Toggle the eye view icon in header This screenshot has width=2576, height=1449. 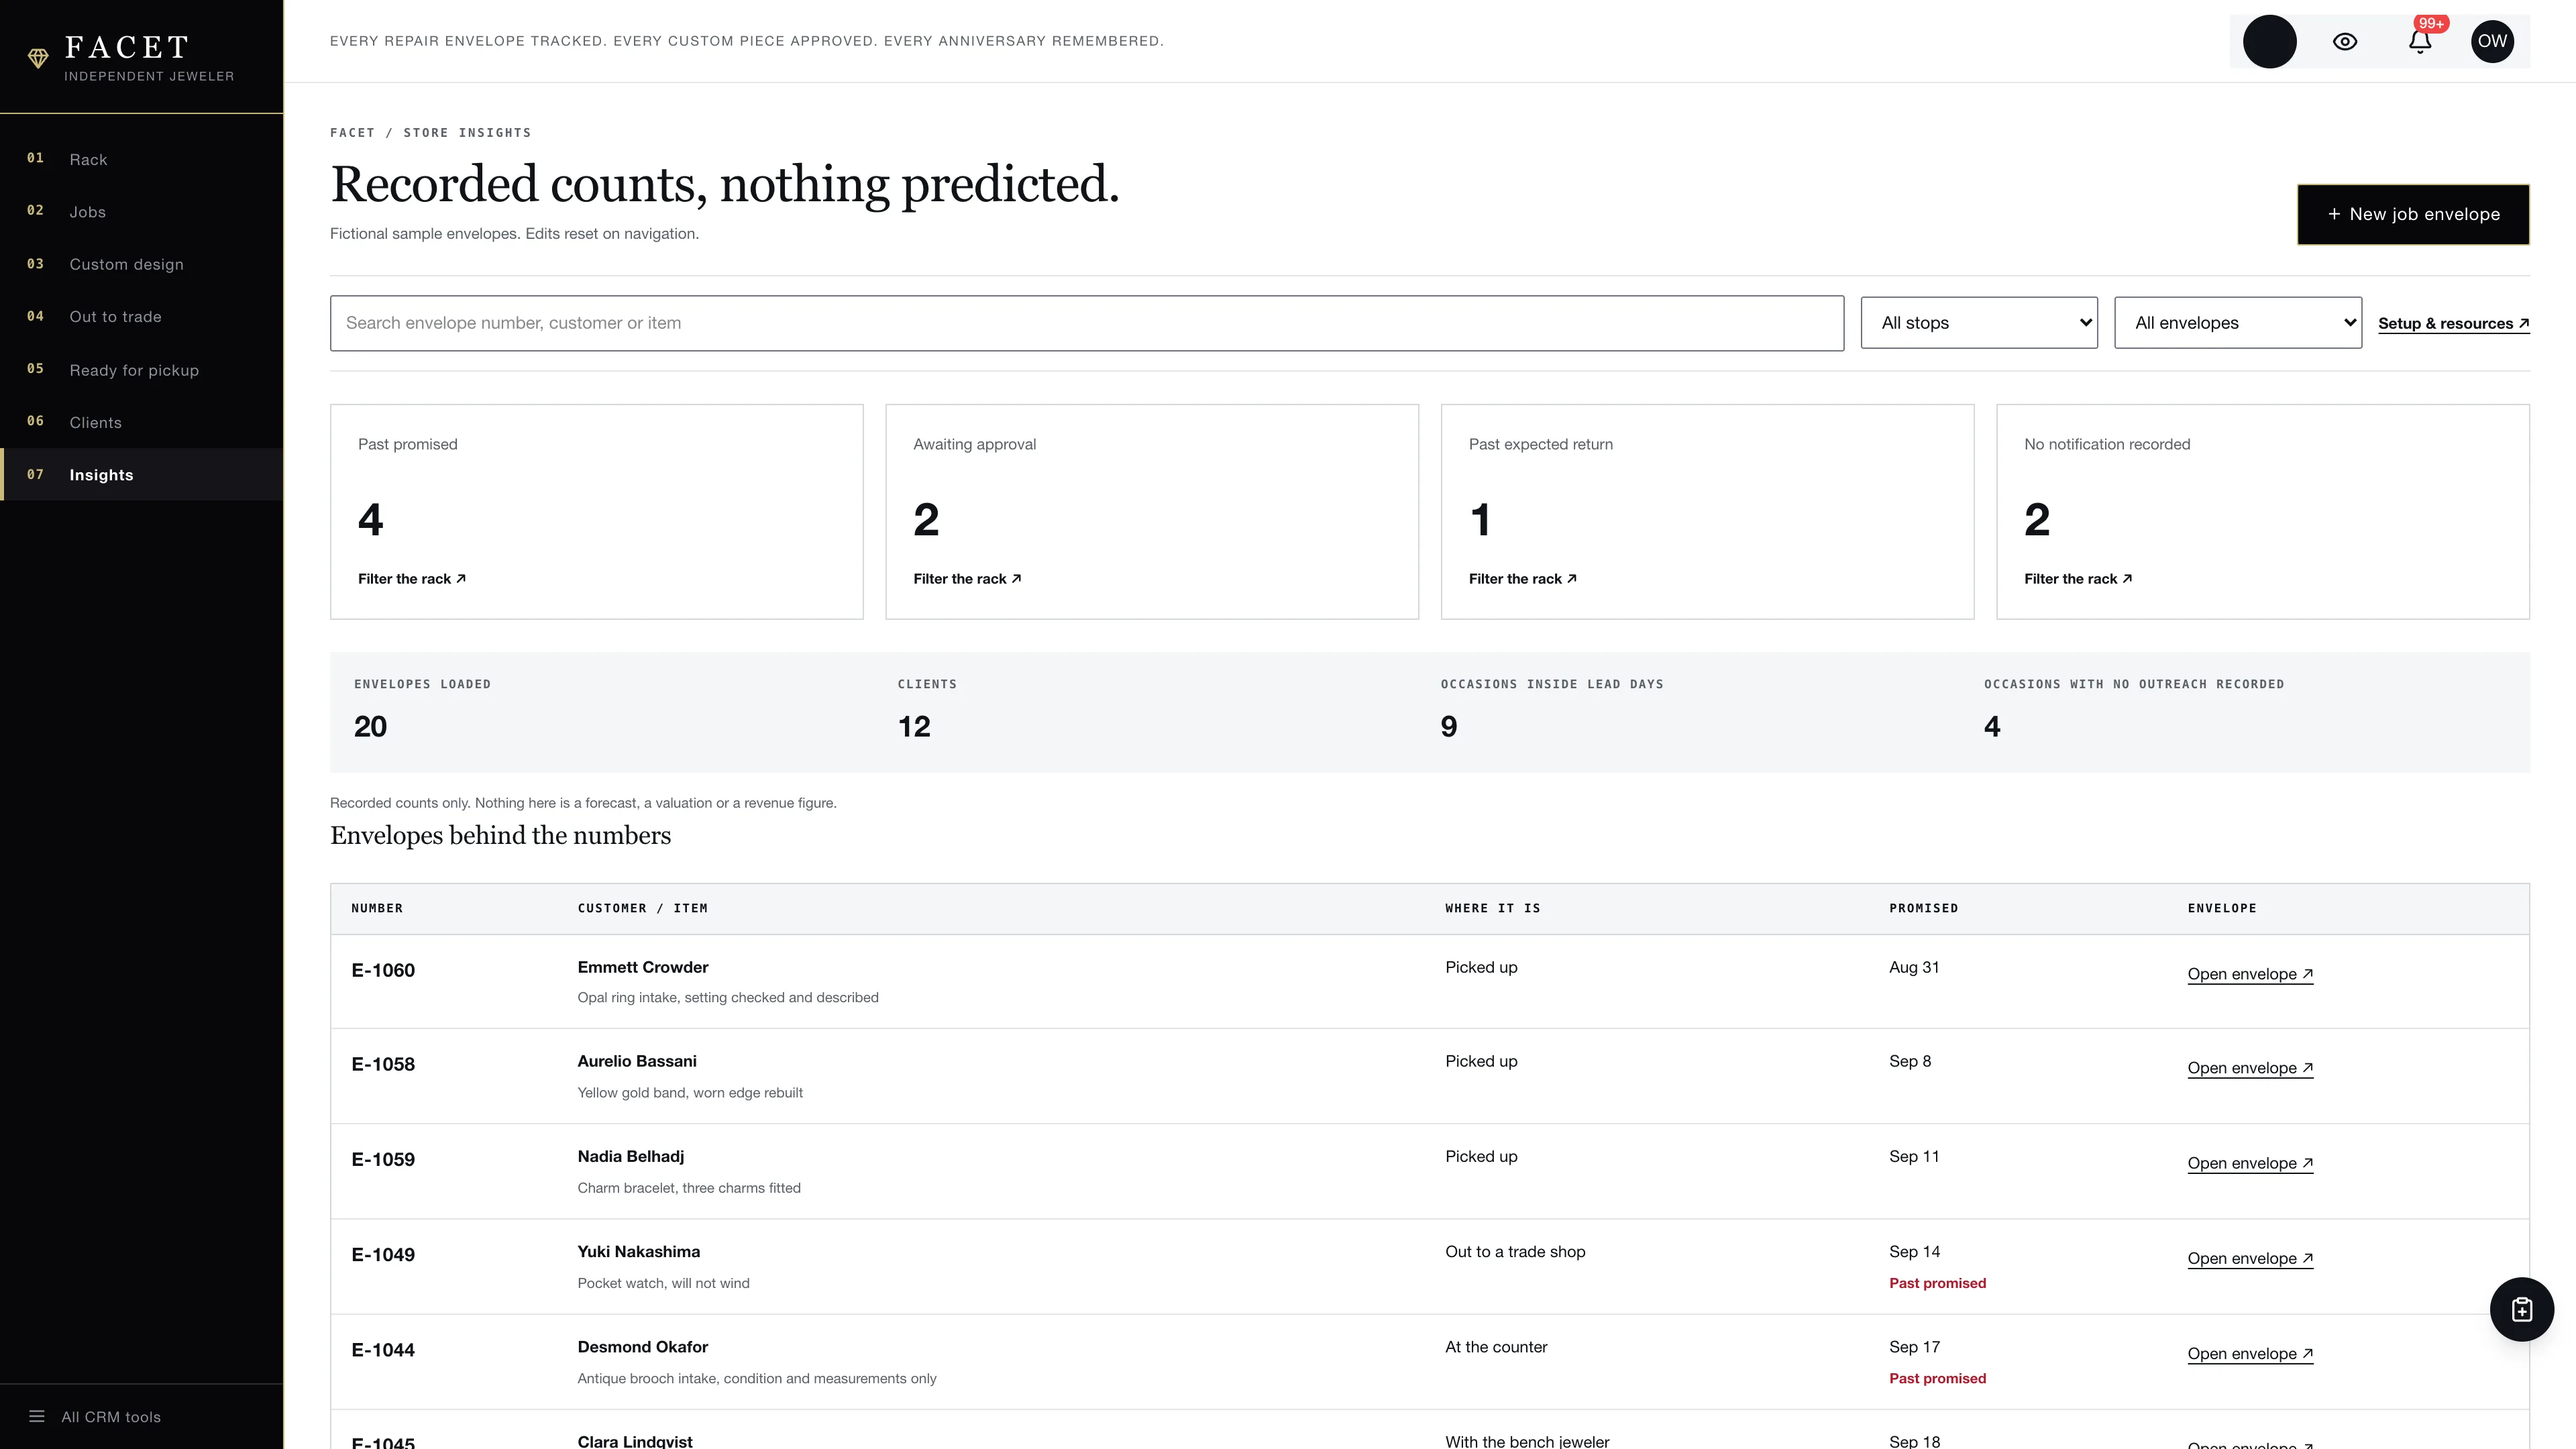tap(2345, 42)
